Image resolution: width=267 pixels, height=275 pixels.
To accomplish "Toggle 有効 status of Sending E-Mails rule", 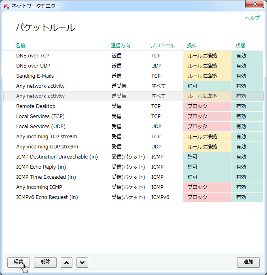I will [x=247, y=76].
